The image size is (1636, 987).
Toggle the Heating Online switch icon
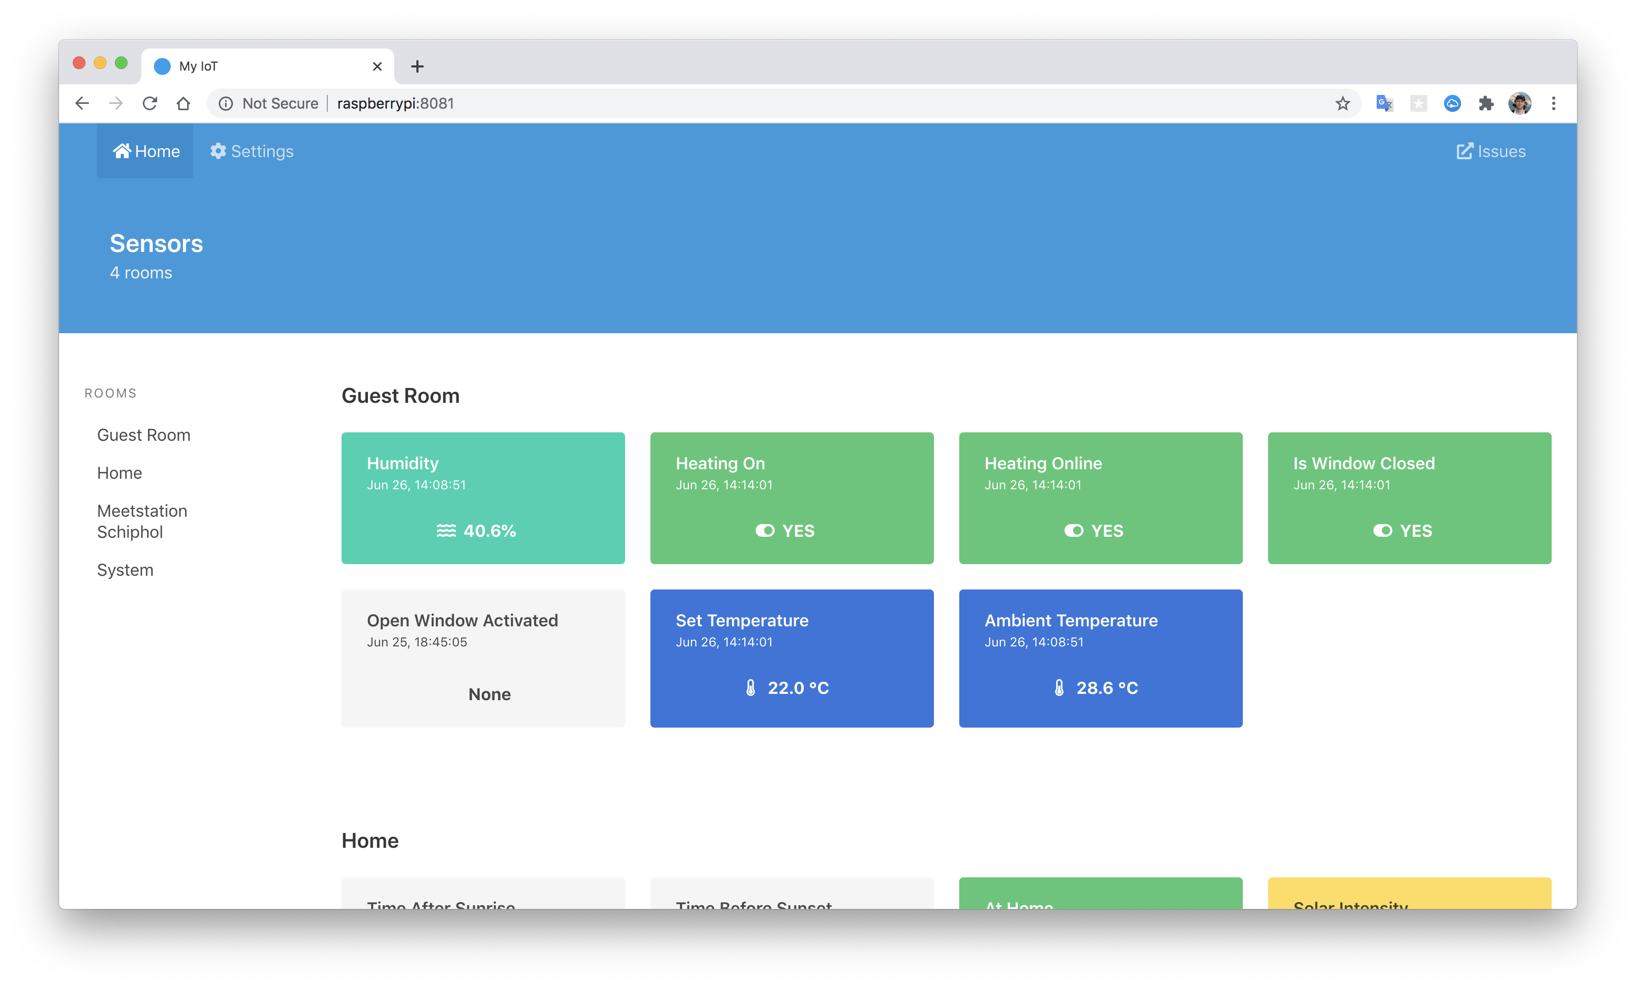pos(1074,531)
